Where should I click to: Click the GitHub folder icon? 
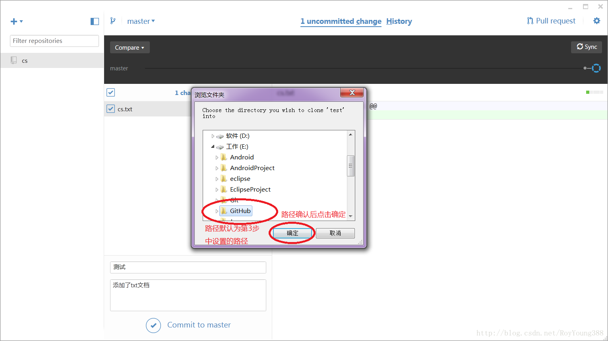224,211
